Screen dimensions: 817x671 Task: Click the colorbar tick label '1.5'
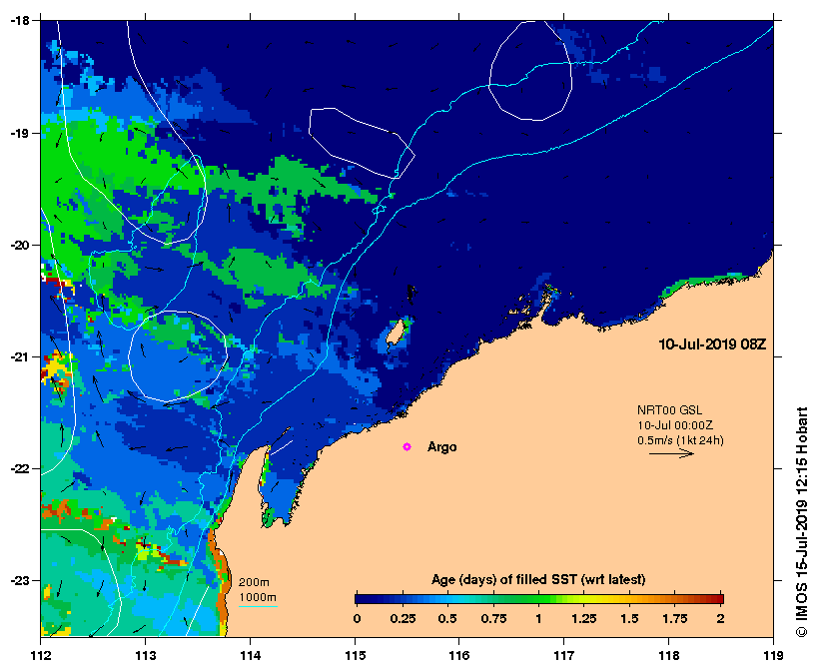pyautogui.click(x=629, y=619)
